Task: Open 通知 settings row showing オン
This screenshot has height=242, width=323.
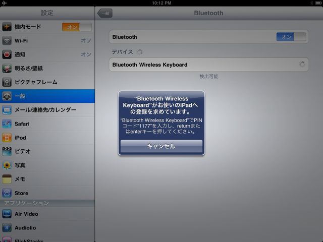Action: click(x=47, y=54)
